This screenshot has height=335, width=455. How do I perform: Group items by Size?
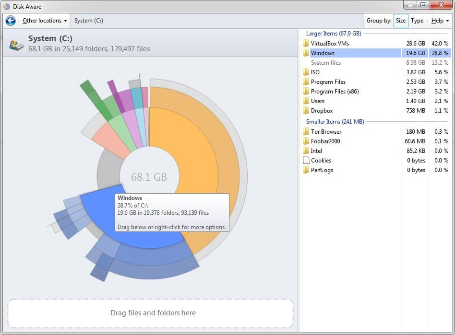click(x=401, y=21)
